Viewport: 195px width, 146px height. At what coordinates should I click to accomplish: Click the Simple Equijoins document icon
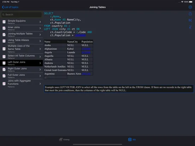point(4,22)
